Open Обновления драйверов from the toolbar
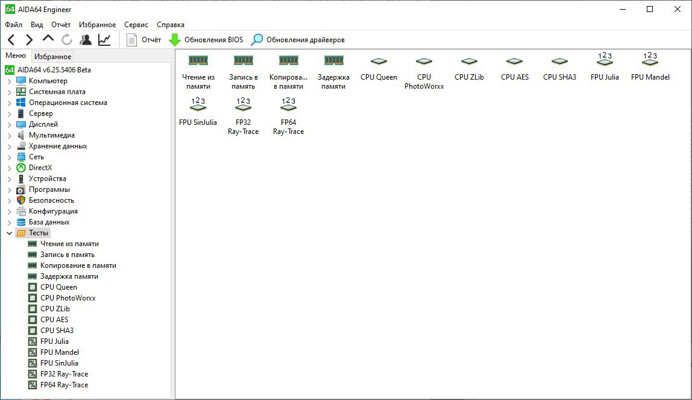The height and width of the screenshot is (400, 692). point(298,40)
